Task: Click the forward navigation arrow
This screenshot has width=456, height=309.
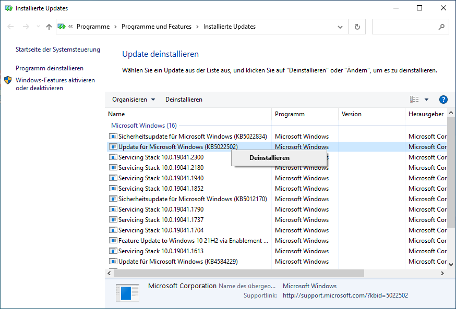Action: pos(26,27)
